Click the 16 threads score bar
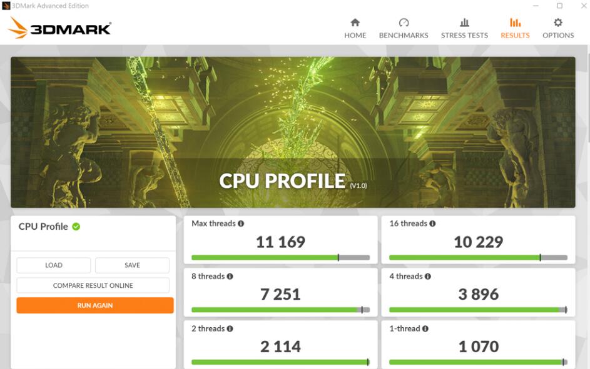 [x=478, y=257]
